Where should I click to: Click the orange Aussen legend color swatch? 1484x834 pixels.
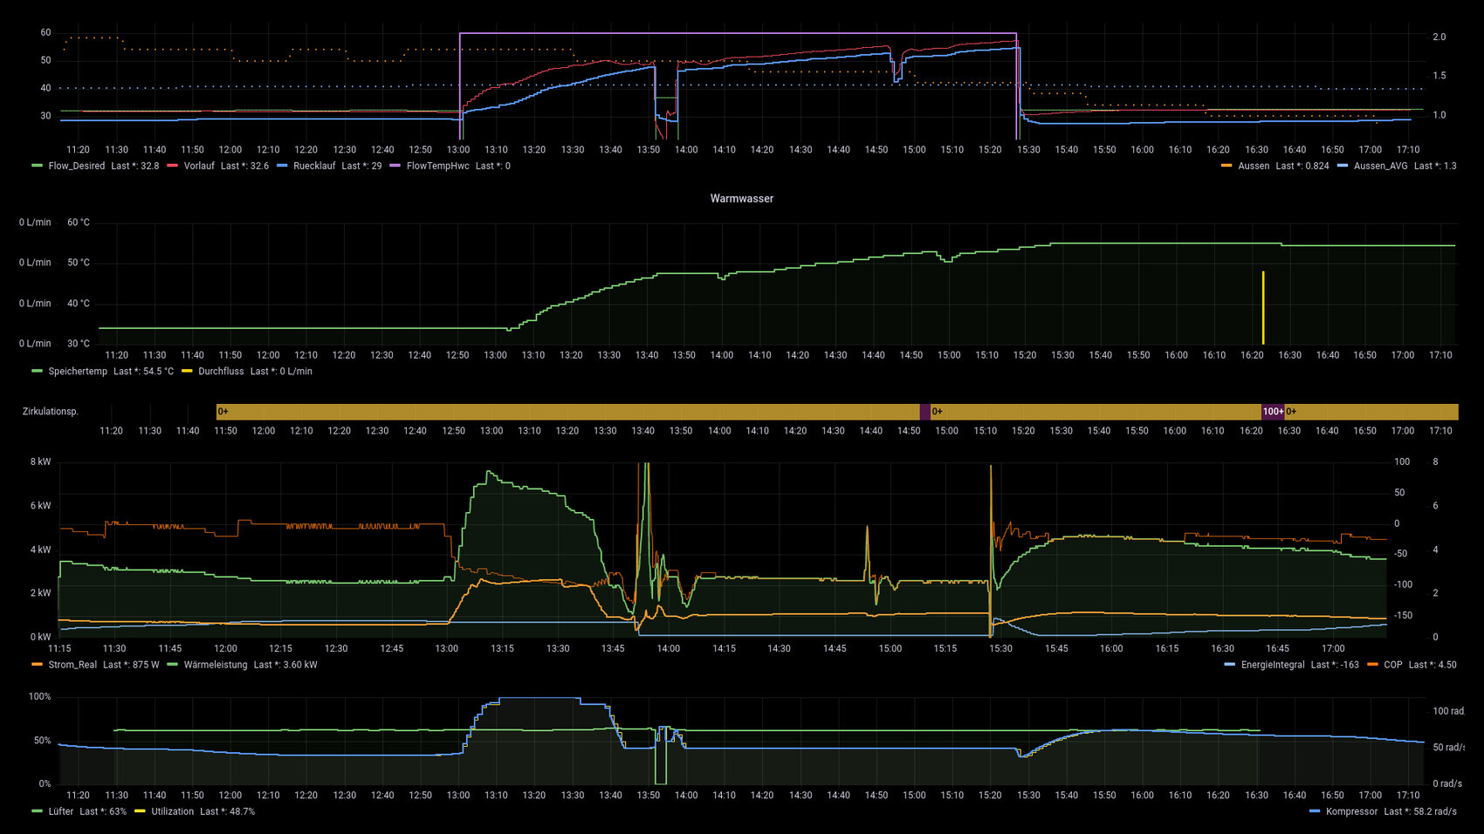tap(1226, 166)
